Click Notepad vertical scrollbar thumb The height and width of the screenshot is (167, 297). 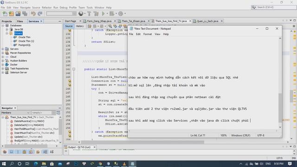(x=280, y=108)
